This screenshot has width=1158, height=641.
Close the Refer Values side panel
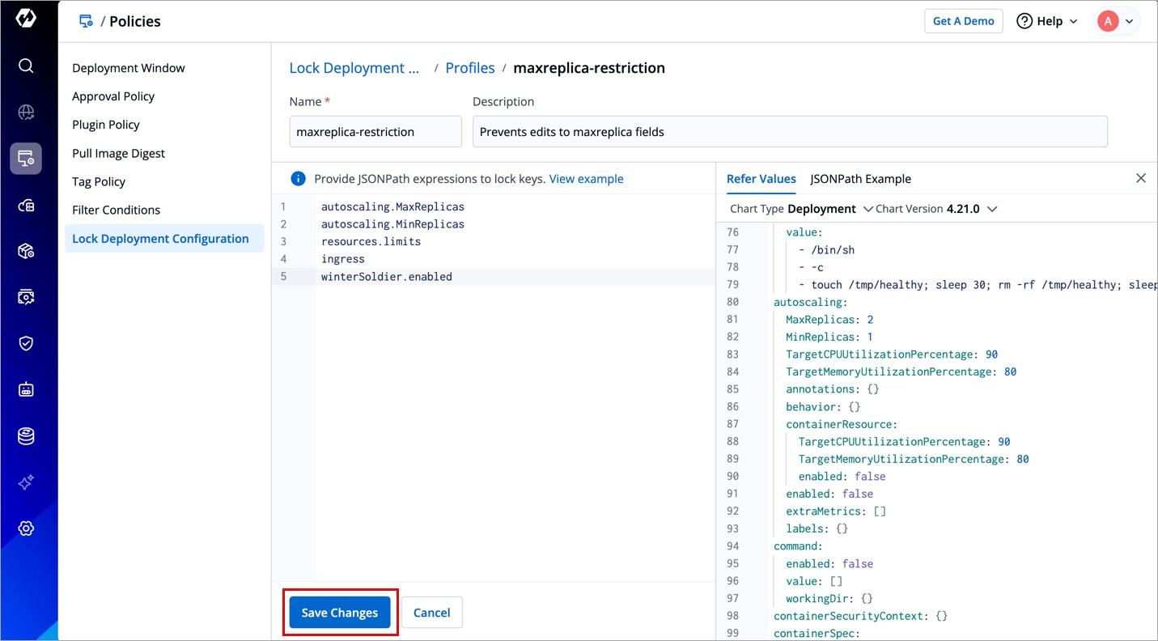[x=1140, y=178]
